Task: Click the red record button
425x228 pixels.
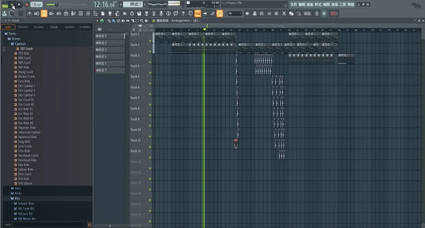Action: 27,5
